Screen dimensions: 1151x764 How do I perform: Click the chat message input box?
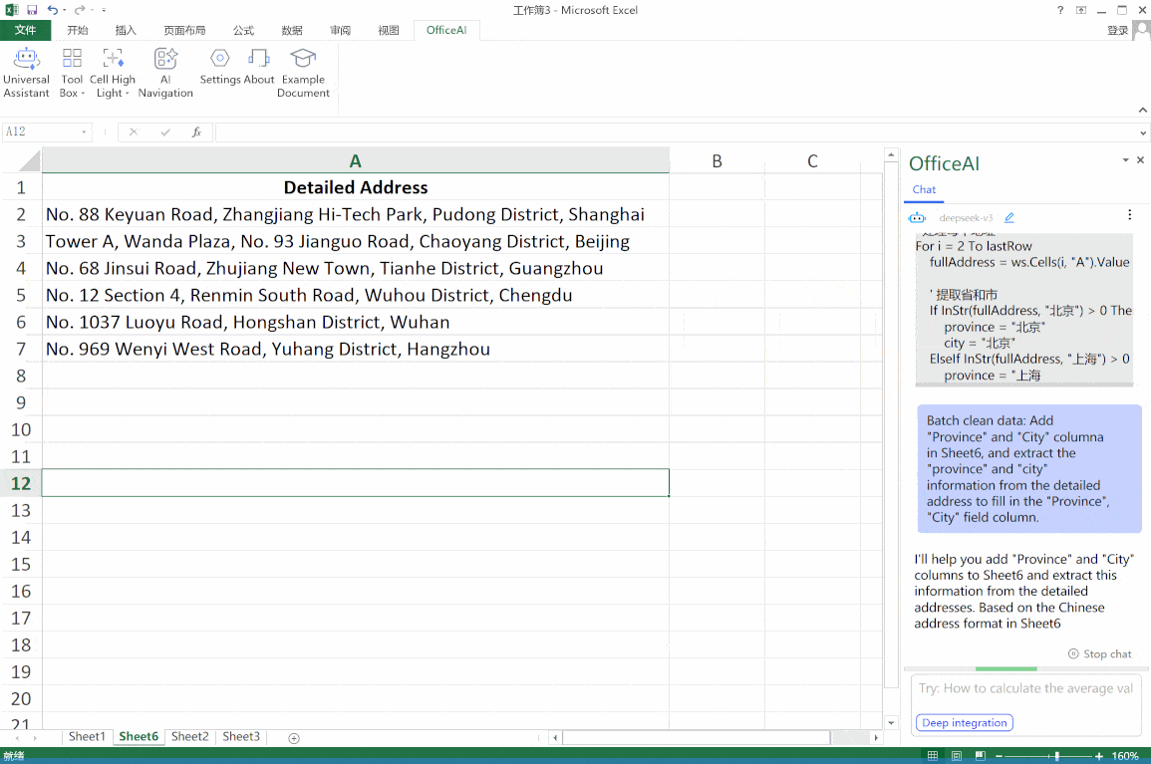[1024, 689]
